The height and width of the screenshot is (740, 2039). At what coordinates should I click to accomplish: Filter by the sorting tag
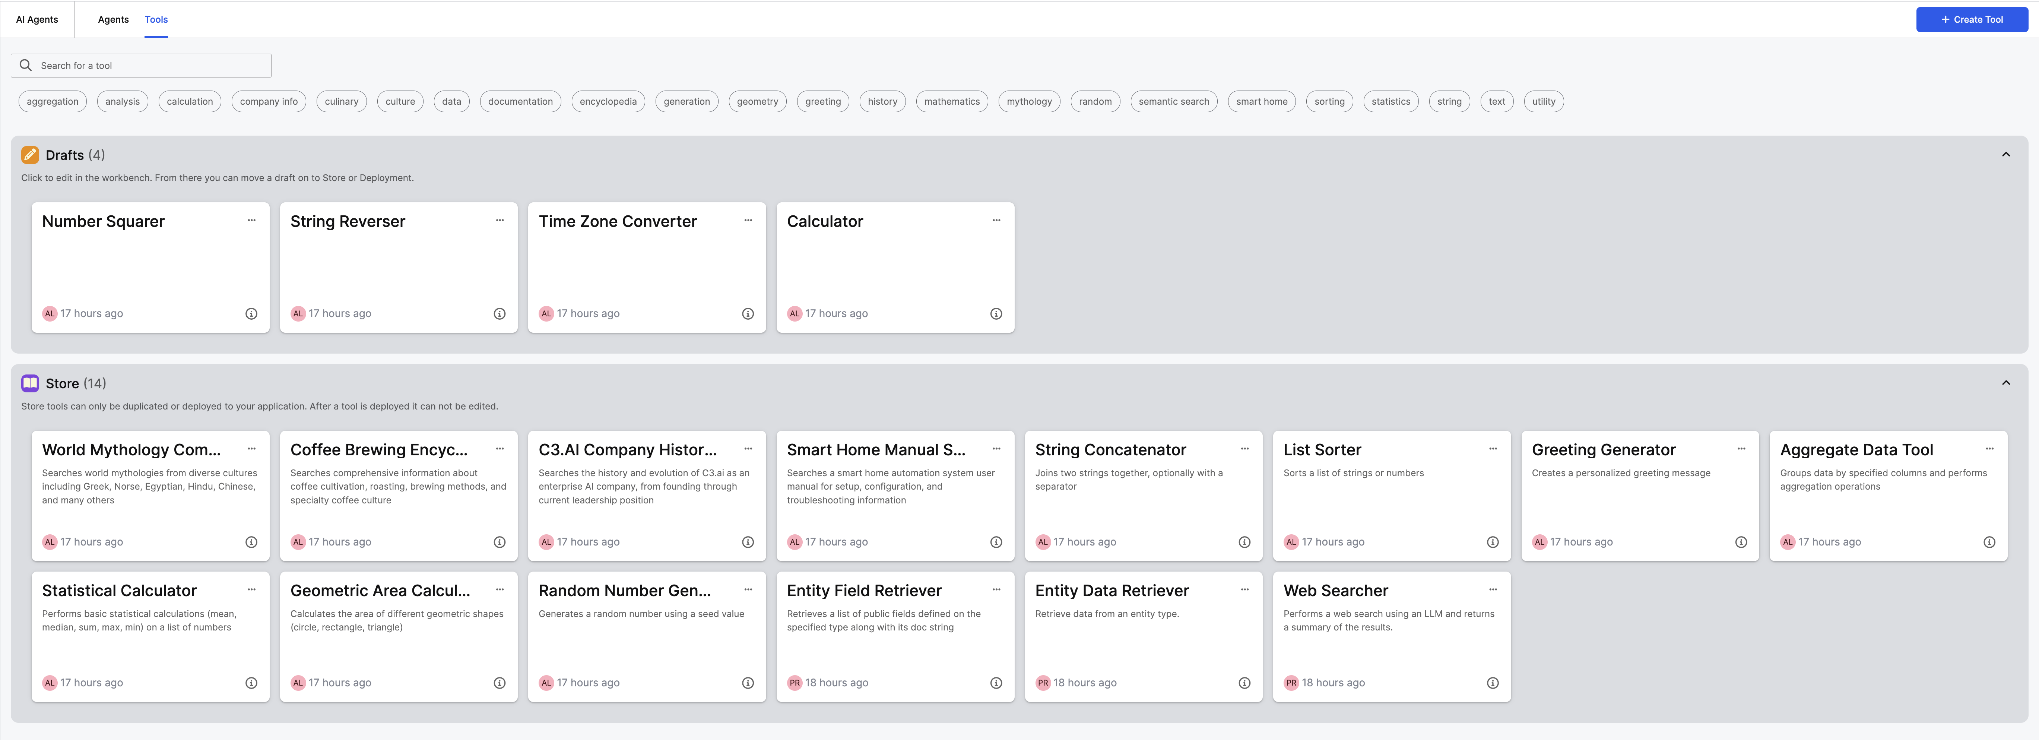[1330, 101]
